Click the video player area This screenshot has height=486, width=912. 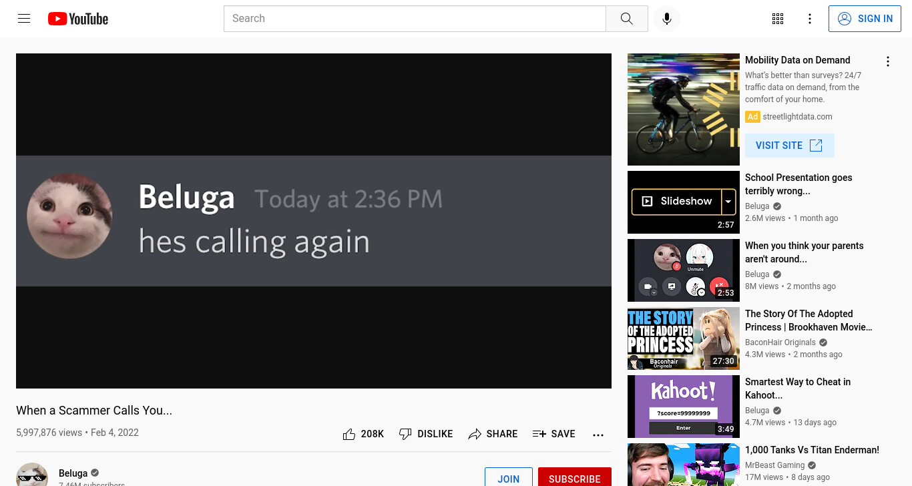point(314,221)
